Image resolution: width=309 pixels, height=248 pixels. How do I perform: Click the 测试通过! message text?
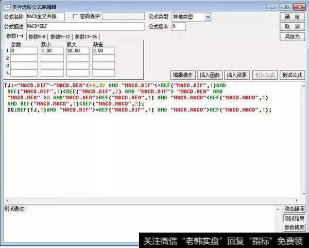pos(15,209)
